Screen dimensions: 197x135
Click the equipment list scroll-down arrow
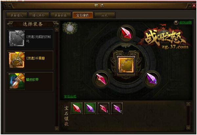(57, 129)
